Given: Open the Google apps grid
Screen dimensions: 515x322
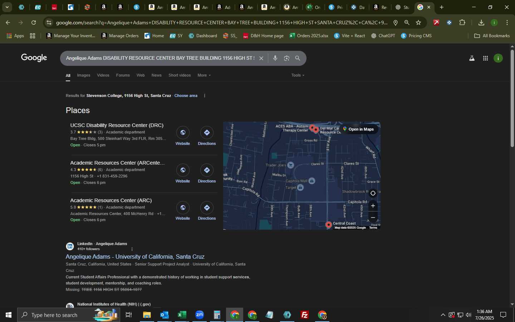Looking at the screenshot, I should click(x=485, y=58).
